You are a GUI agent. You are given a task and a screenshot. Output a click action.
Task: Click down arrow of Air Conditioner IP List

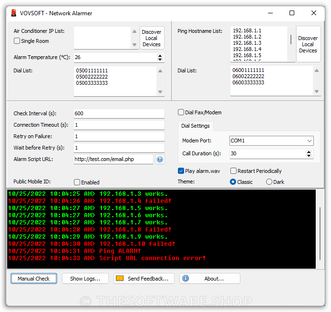(134, 45)
